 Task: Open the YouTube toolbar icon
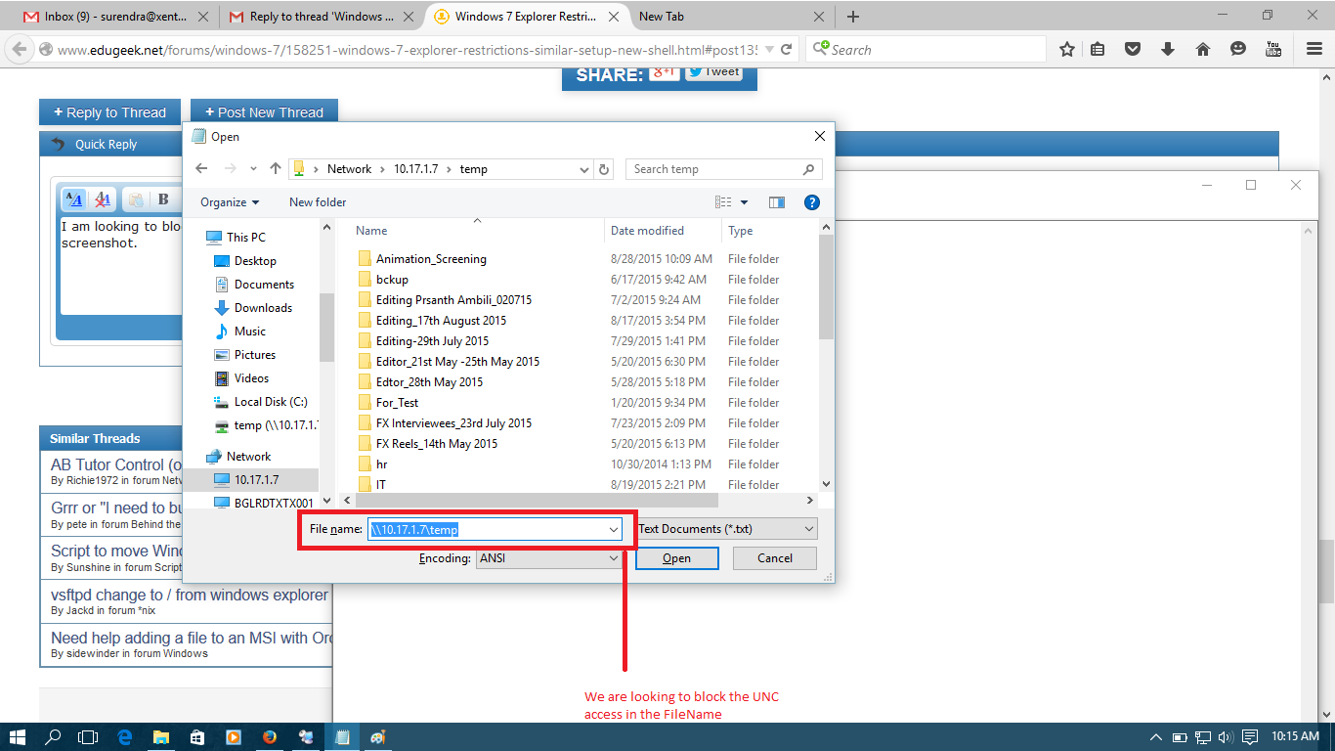(1273, 48)
